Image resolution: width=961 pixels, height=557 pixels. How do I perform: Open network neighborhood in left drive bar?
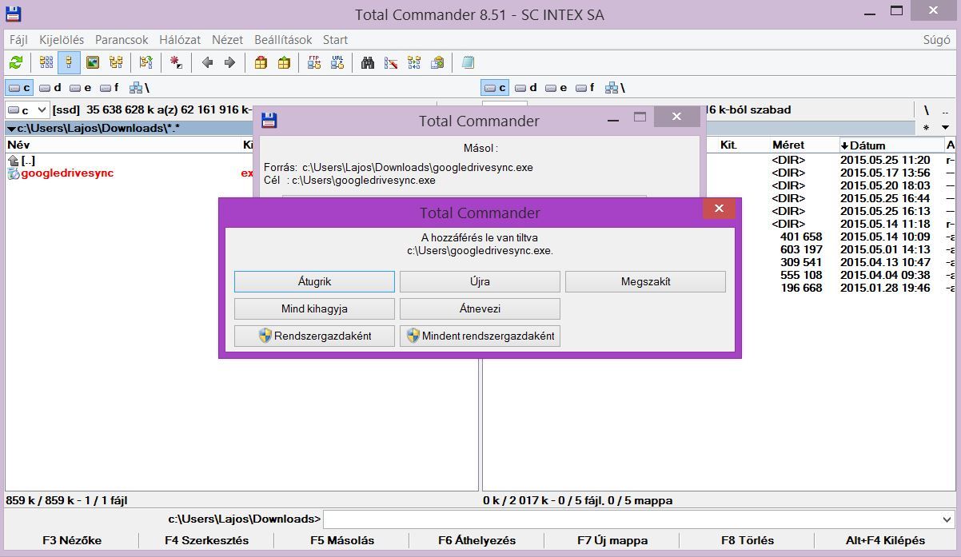[140, 88]
